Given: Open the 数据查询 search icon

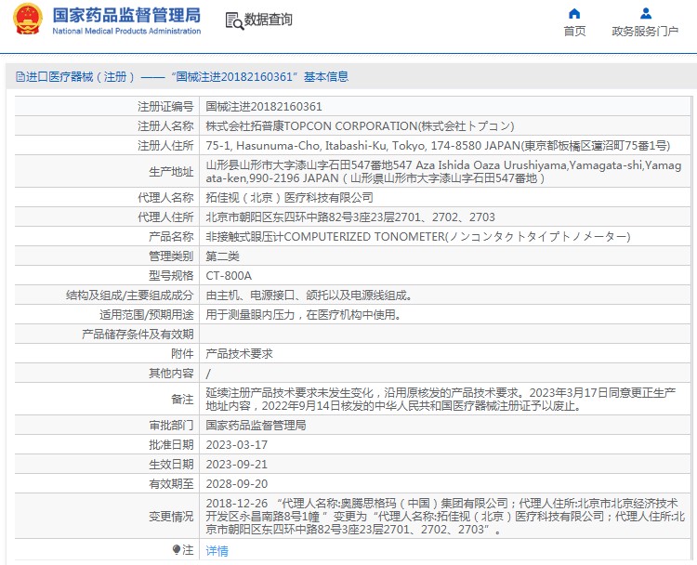Looking at the screenshot, I should [234, 20].
